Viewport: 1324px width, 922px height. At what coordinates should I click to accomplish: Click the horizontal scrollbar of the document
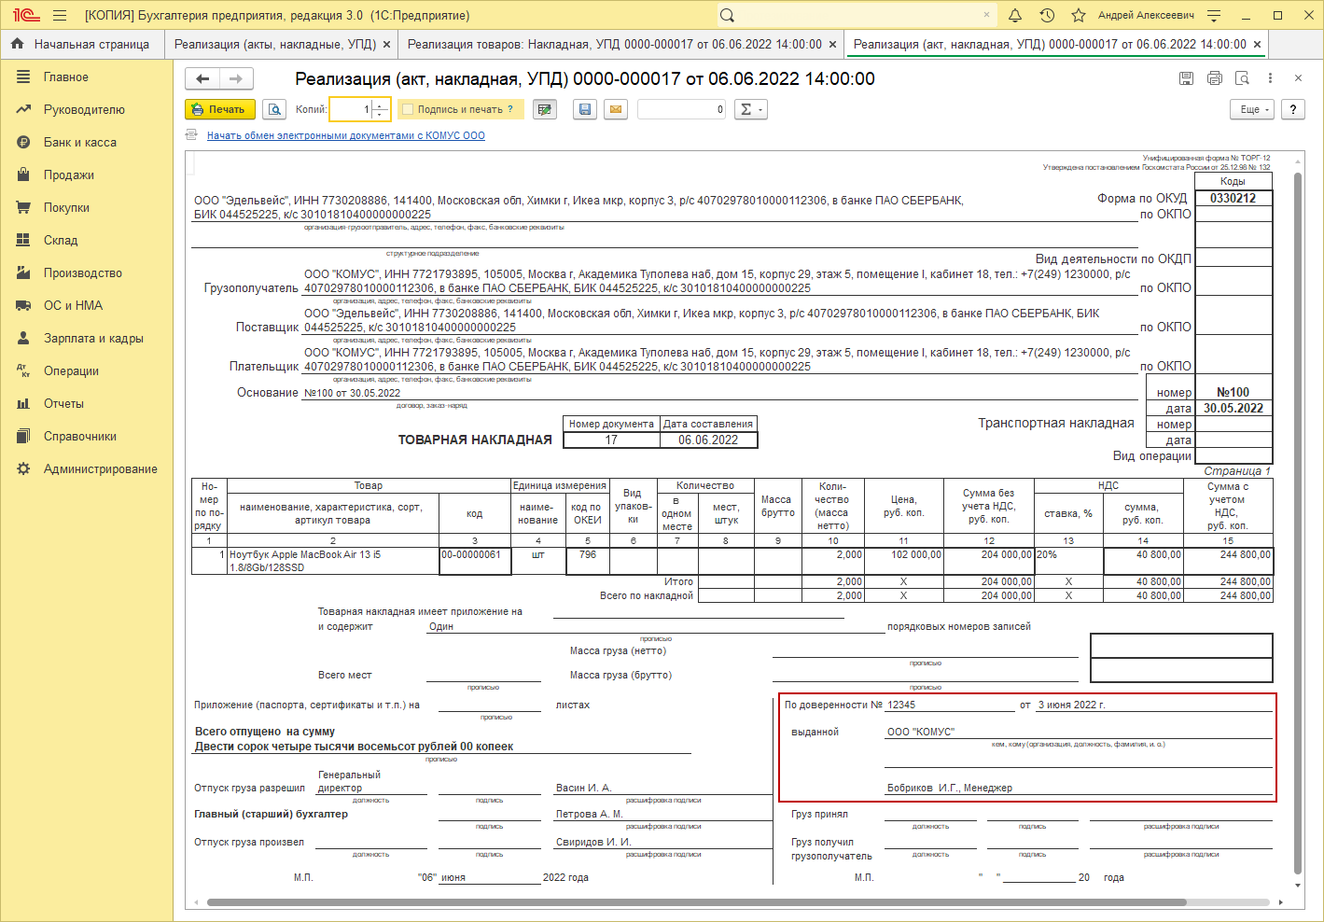[x=696, y=902]
